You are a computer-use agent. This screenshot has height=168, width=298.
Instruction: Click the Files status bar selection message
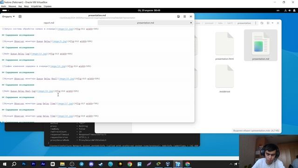tap(256, 131)
